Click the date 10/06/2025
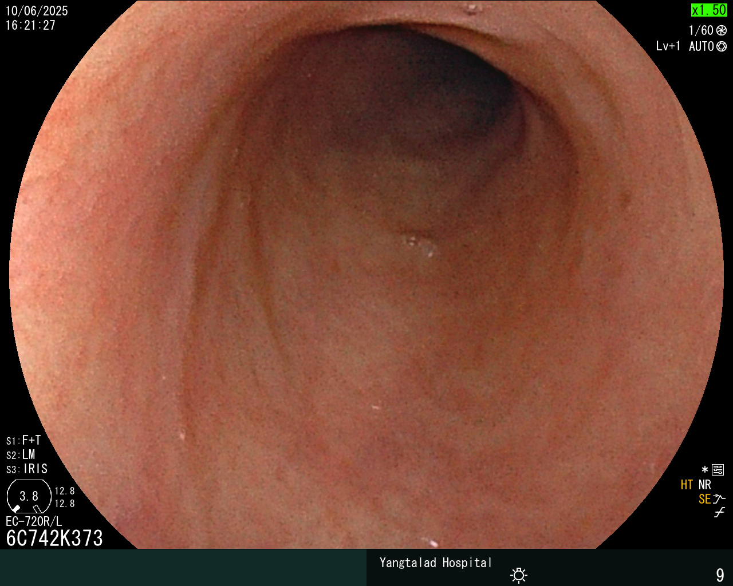The height and width of the screenshot is (586, 733). 37,11
